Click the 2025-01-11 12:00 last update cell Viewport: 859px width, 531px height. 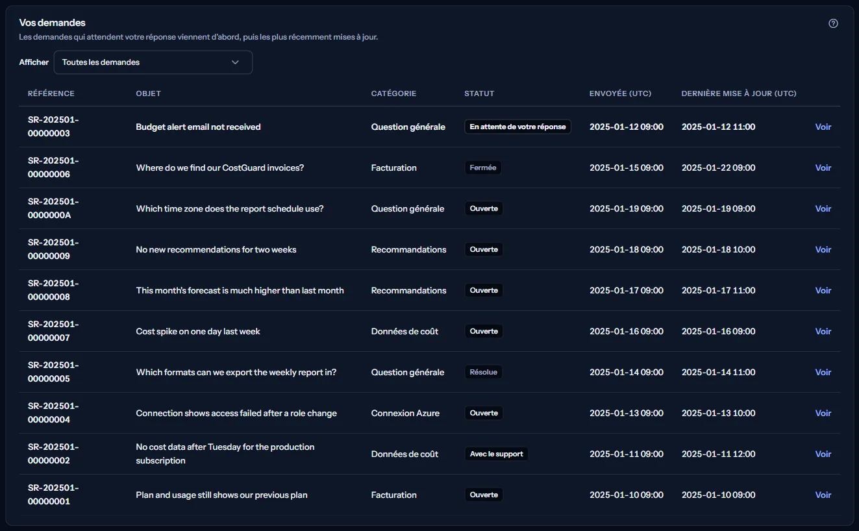pos(718,454)
